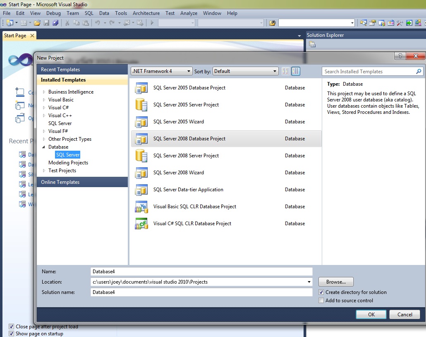Select the Installed Templates header

82,79
